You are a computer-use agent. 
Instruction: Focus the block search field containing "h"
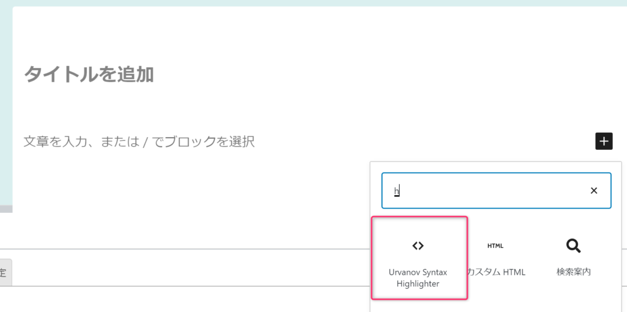(x=496, y=190)
